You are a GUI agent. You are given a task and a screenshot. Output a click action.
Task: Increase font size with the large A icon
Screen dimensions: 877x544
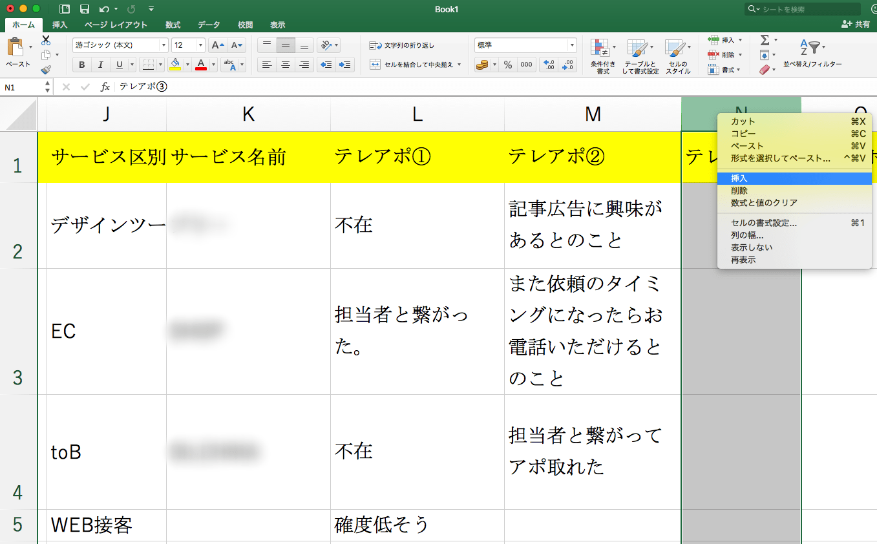[218, 45]
